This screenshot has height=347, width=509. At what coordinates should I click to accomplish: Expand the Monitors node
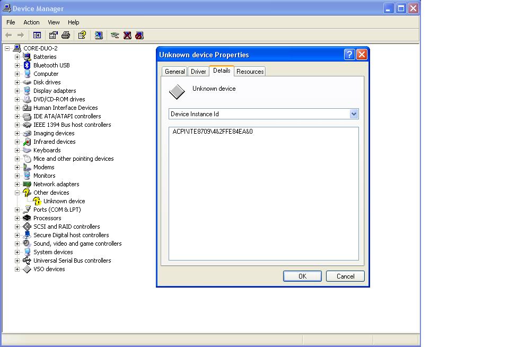tap(17, 176)
